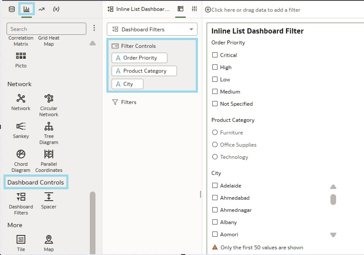Click the Sankey visualization icon

(x=20, y=126)
